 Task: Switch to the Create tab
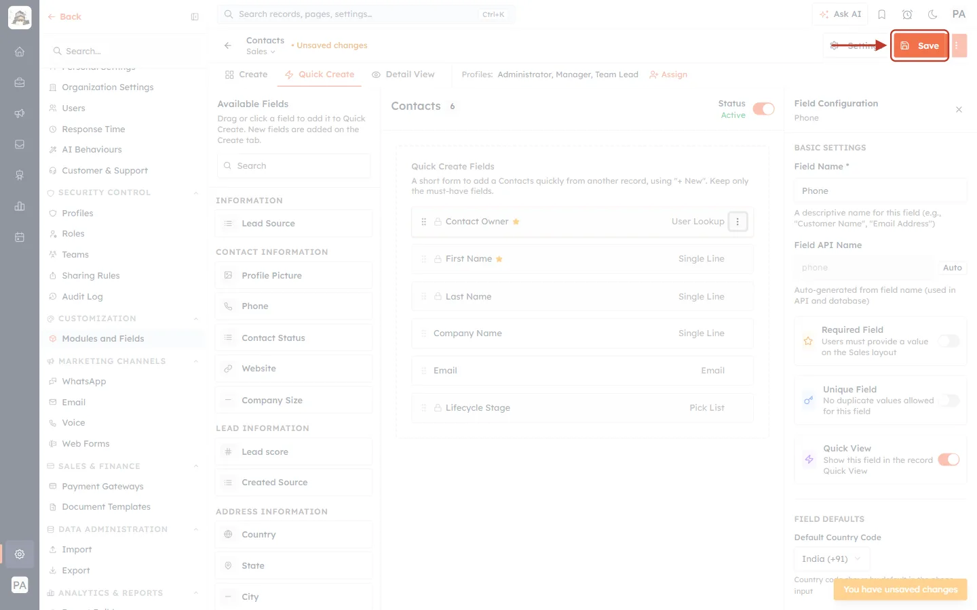pyautogui.click(x=246, y=75)
